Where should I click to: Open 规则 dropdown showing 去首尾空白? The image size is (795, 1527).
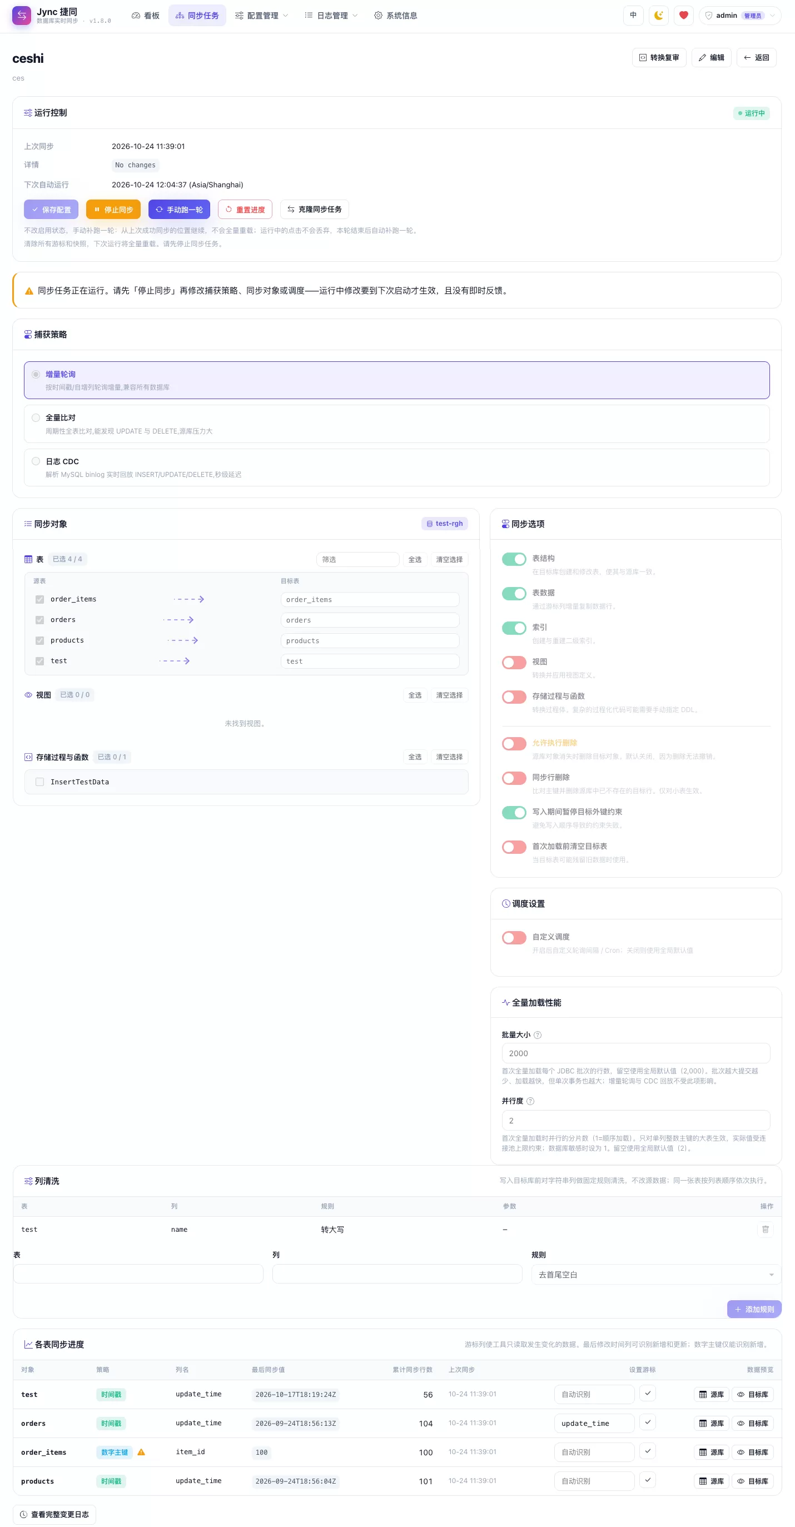coord(655,1275)
